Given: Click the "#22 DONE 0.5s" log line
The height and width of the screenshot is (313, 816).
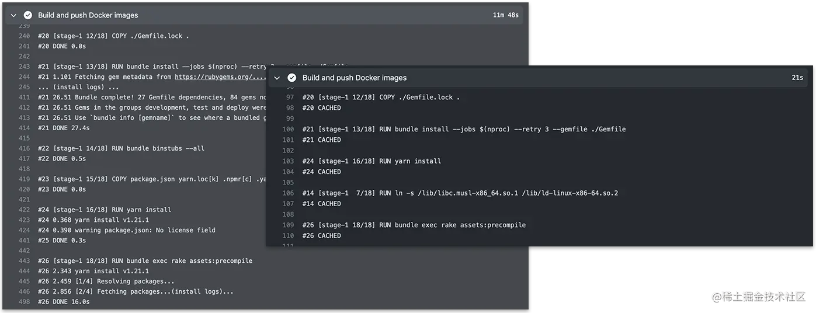Looking at the screenshot, I should click(61, 159).
